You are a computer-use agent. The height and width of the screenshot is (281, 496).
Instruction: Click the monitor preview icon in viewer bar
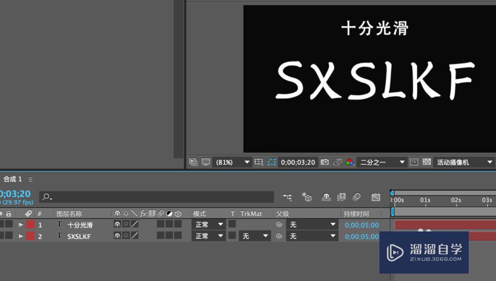[206, 162]
